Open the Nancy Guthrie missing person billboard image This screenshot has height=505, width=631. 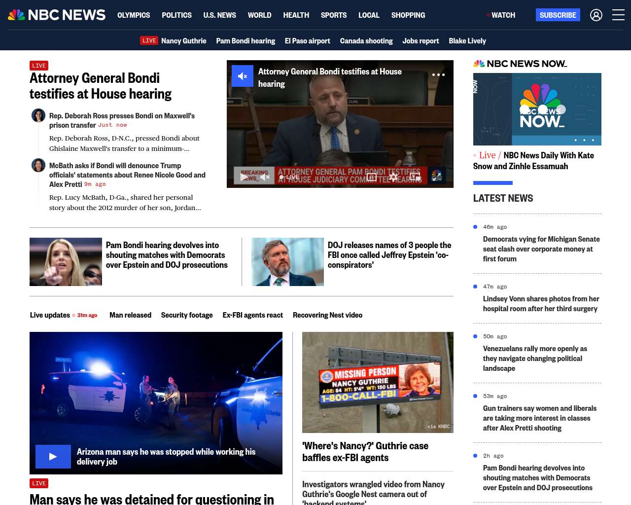(x=378, y=382)
